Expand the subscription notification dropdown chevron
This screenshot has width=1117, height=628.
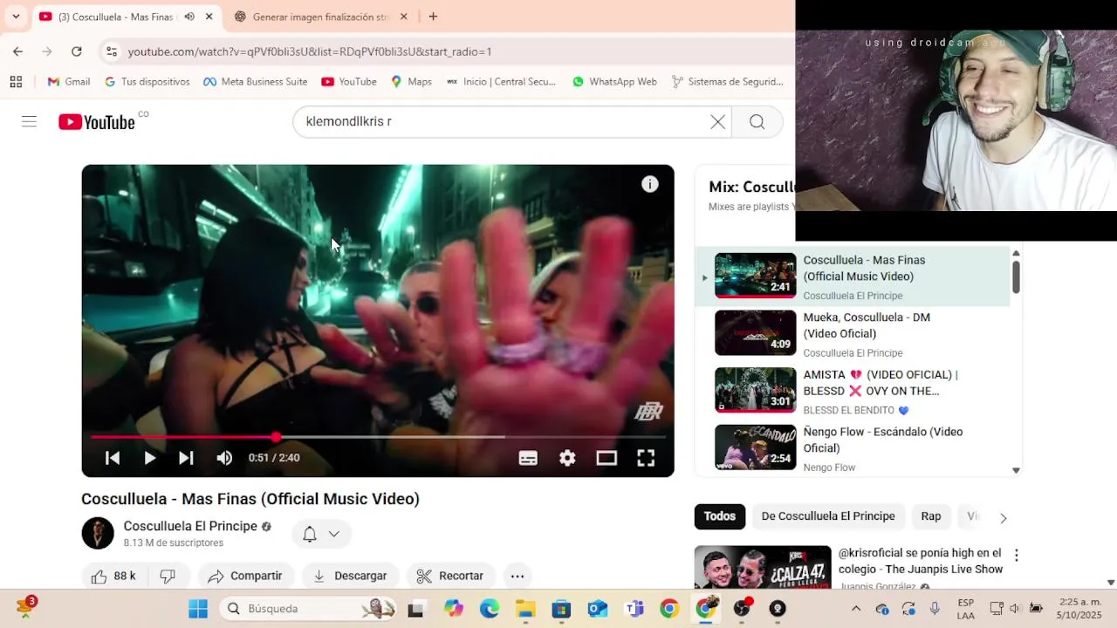[x=333, y=534]
